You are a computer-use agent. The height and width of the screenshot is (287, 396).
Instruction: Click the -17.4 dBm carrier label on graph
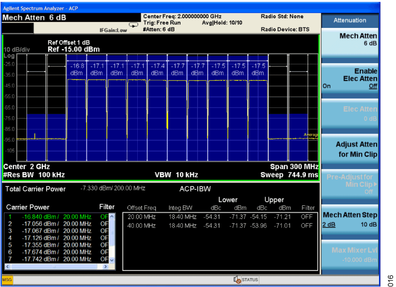(157, 70)
